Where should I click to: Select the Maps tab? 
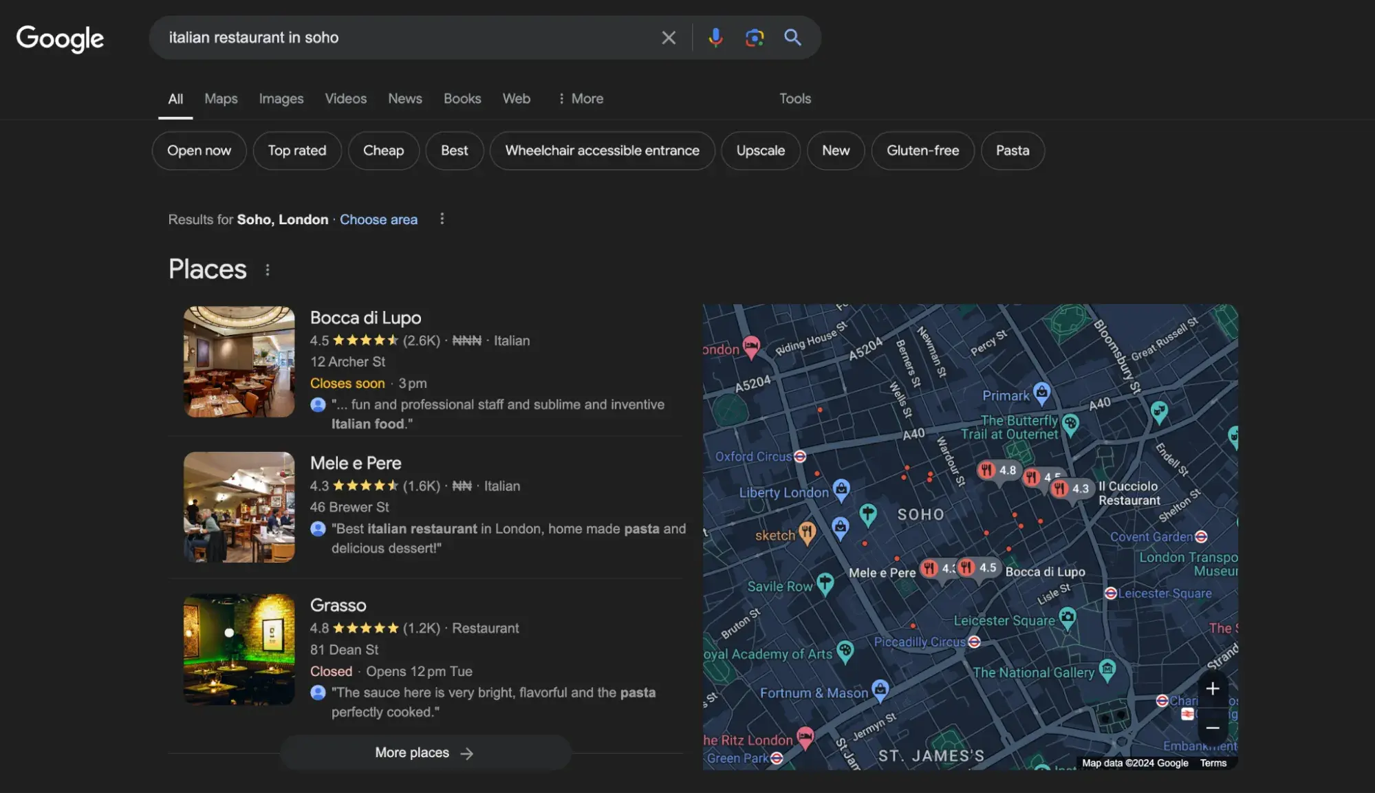[220, 98]
